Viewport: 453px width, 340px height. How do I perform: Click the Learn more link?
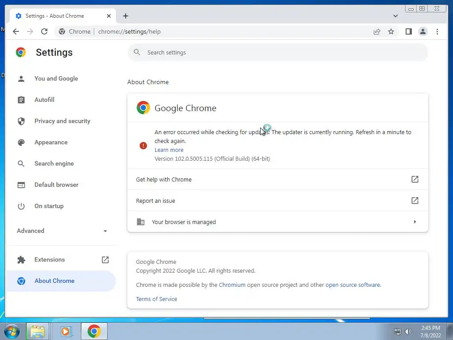tap(169, 150)
